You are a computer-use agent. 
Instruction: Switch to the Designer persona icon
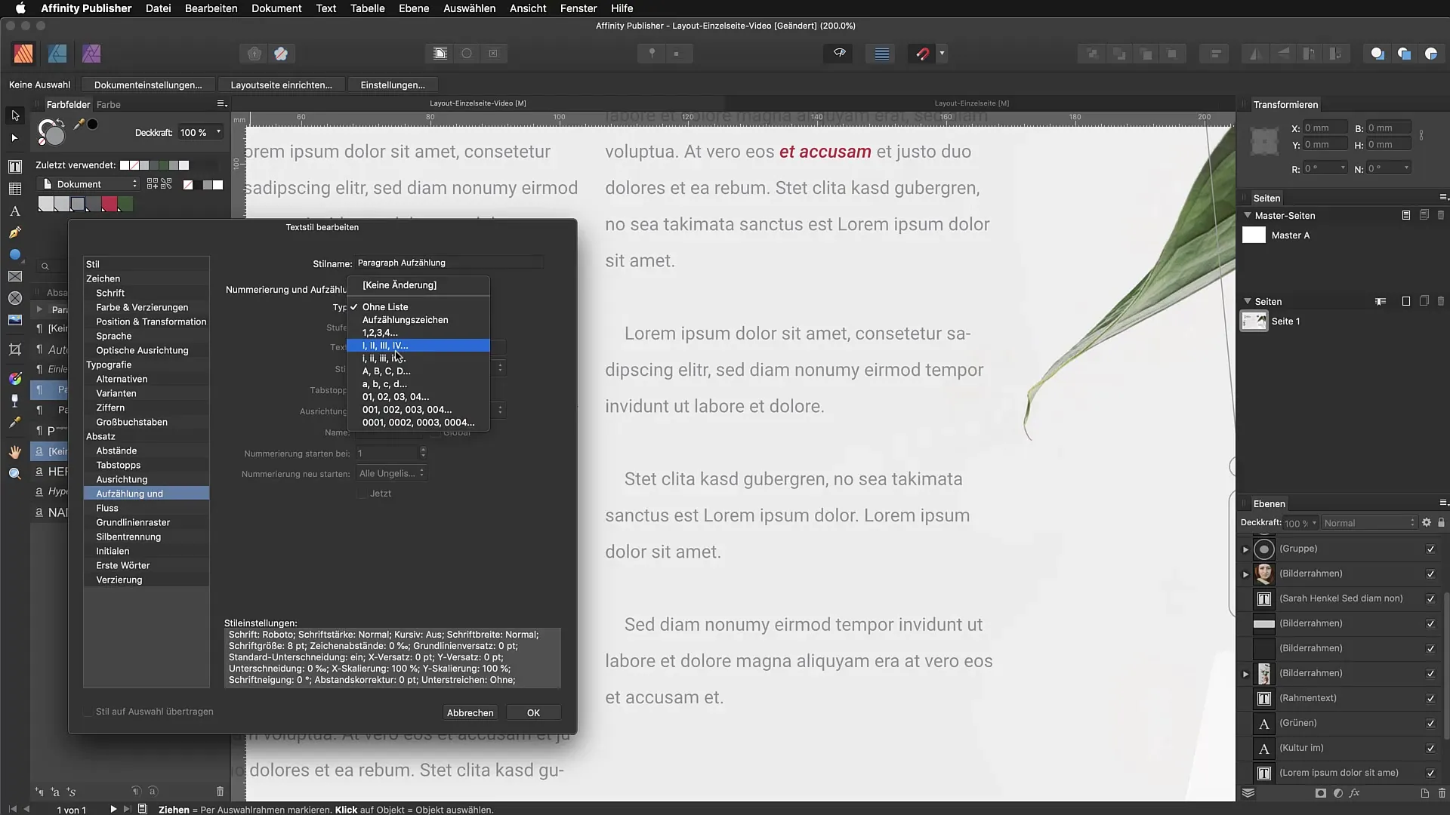(x=57, y=54)
